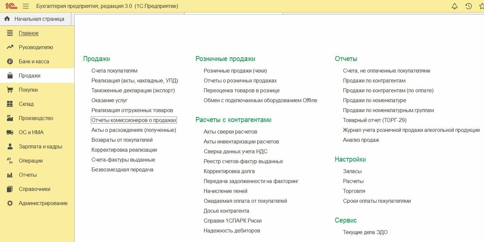Open Сроки оплаты покупателями settings
The width and height of the screenshot is (484, 242).
pyautogui.click(x=377, y=201)
